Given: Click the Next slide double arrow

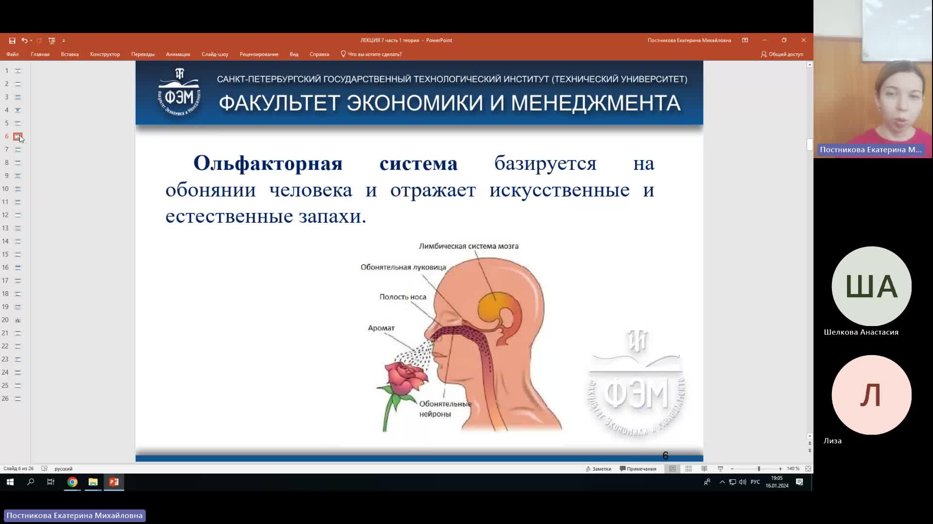Looking at the screenshot, I should [810, 451].
